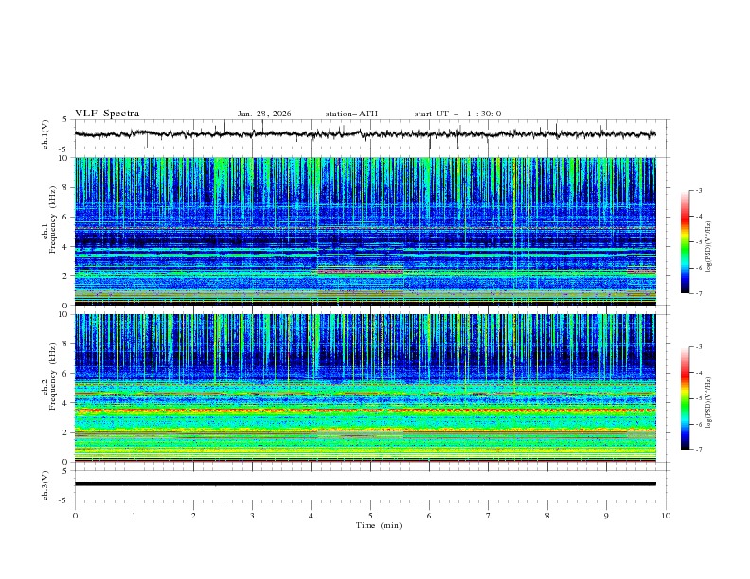Click the time axis tick label "9"

(x=606, y=516)
